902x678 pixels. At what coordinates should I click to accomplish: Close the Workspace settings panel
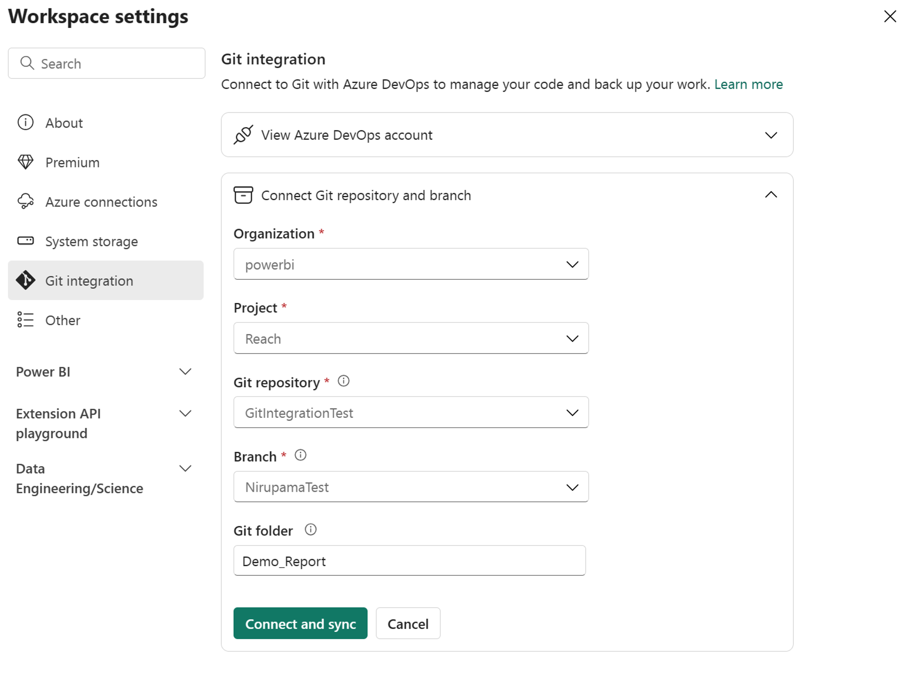(890, 17)
